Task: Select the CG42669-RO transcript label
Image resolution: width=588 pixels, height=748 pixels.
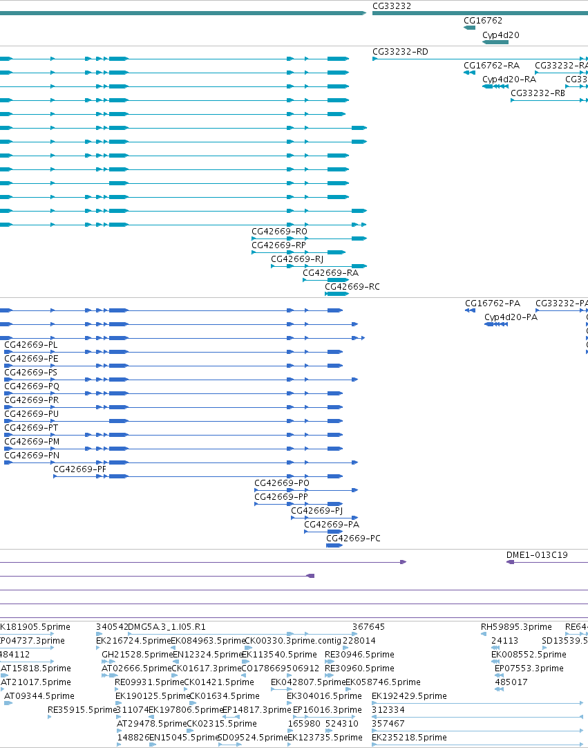Action: (x=279, y=232)
